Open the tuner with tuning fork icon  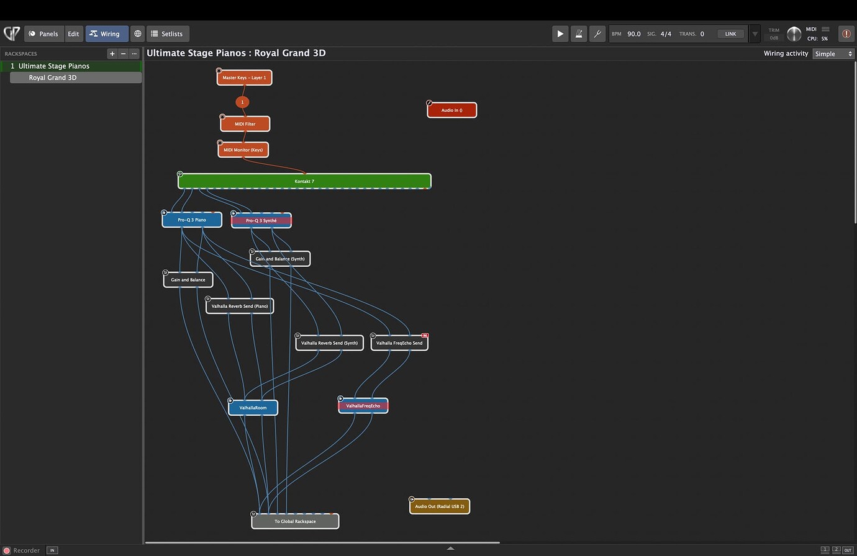click(597, 34)
